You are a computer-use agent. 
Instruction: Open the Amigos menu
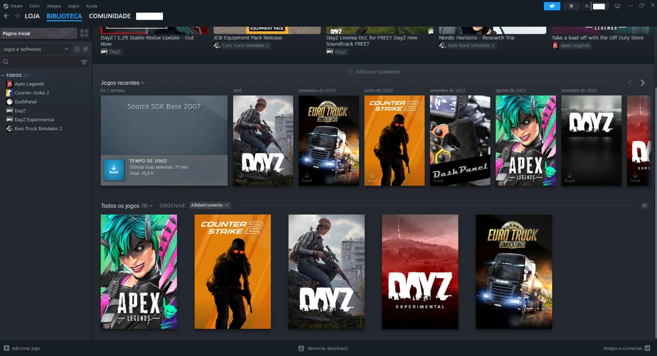point(54,6)
